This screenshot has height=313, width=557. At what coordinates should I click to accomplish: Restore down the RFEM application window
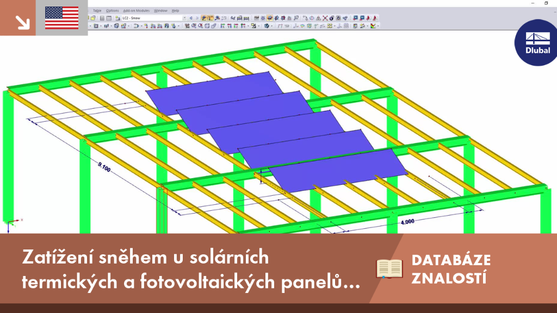pos(546,3)
